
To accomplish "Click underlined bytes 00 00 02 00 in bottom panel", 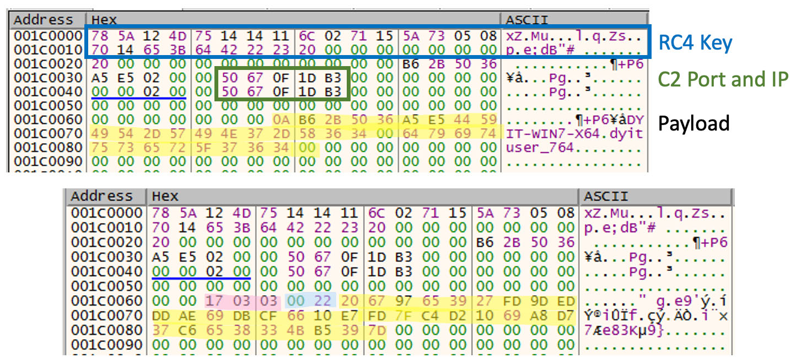I will pos(201,271).
